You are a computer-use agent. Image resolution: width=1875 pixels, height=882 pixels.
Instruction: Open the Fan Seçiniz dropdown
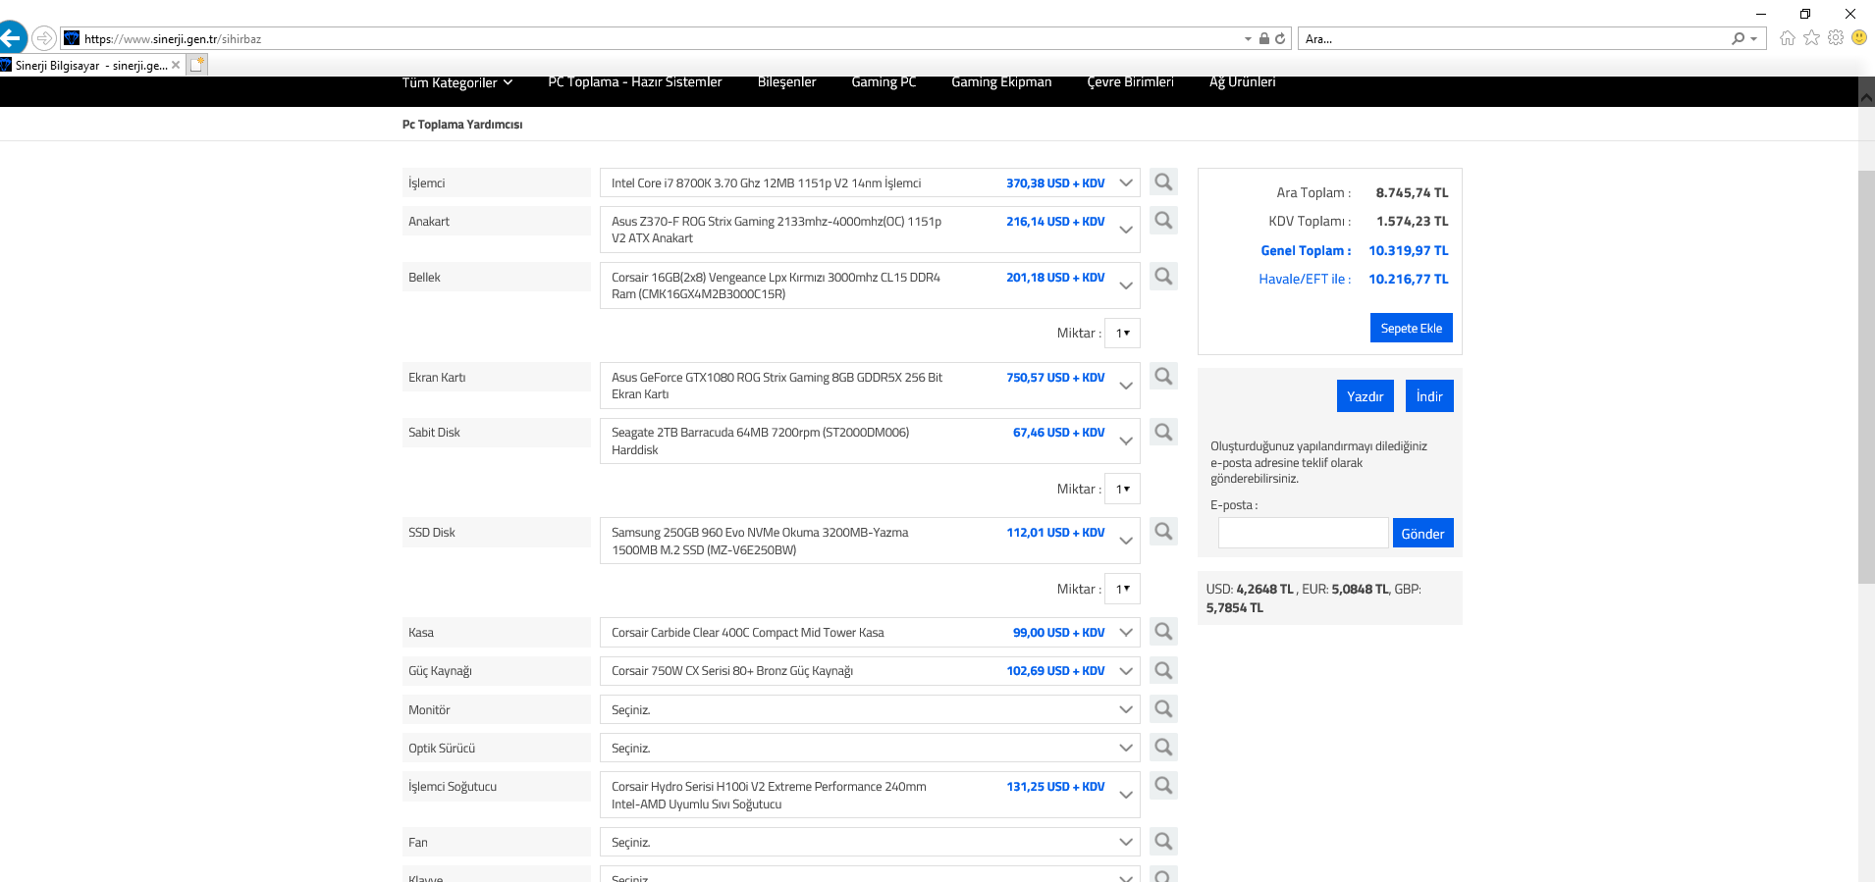[870, 842]
